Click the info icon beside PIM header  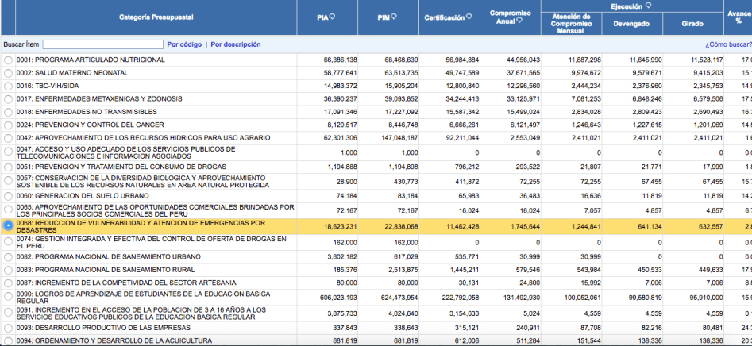[x=394, y=17]
